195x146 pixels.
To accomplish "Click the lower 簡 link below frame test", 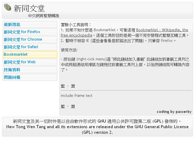I will coord(73,106).
